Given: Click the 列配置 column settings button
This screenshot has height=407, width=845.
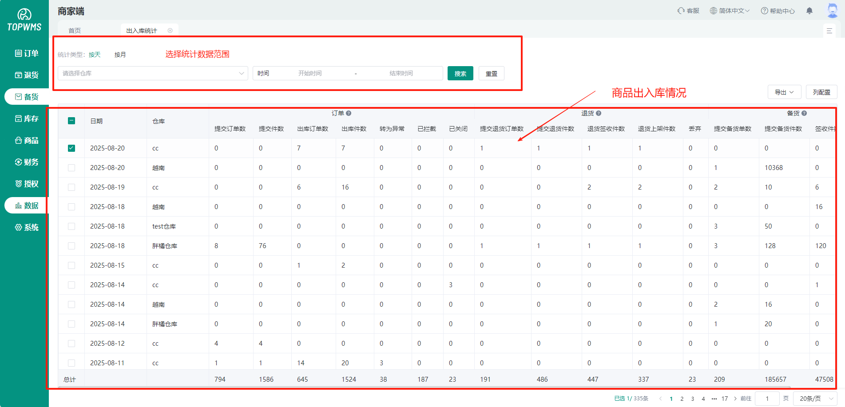Looking at the screenshot, I should pyautogui.click(x=821, y=92).
